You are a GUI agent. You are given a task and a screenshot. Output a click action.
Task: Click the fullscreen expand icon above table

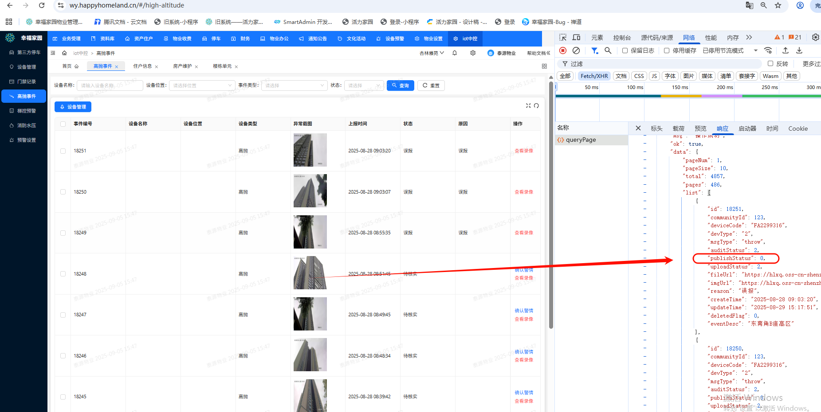(x=528, y=105)
